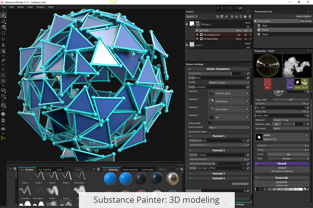The height and width of the screenshot is (208, 313).
Task: Enable the Debug Mode checkbox
Action: 210,123
